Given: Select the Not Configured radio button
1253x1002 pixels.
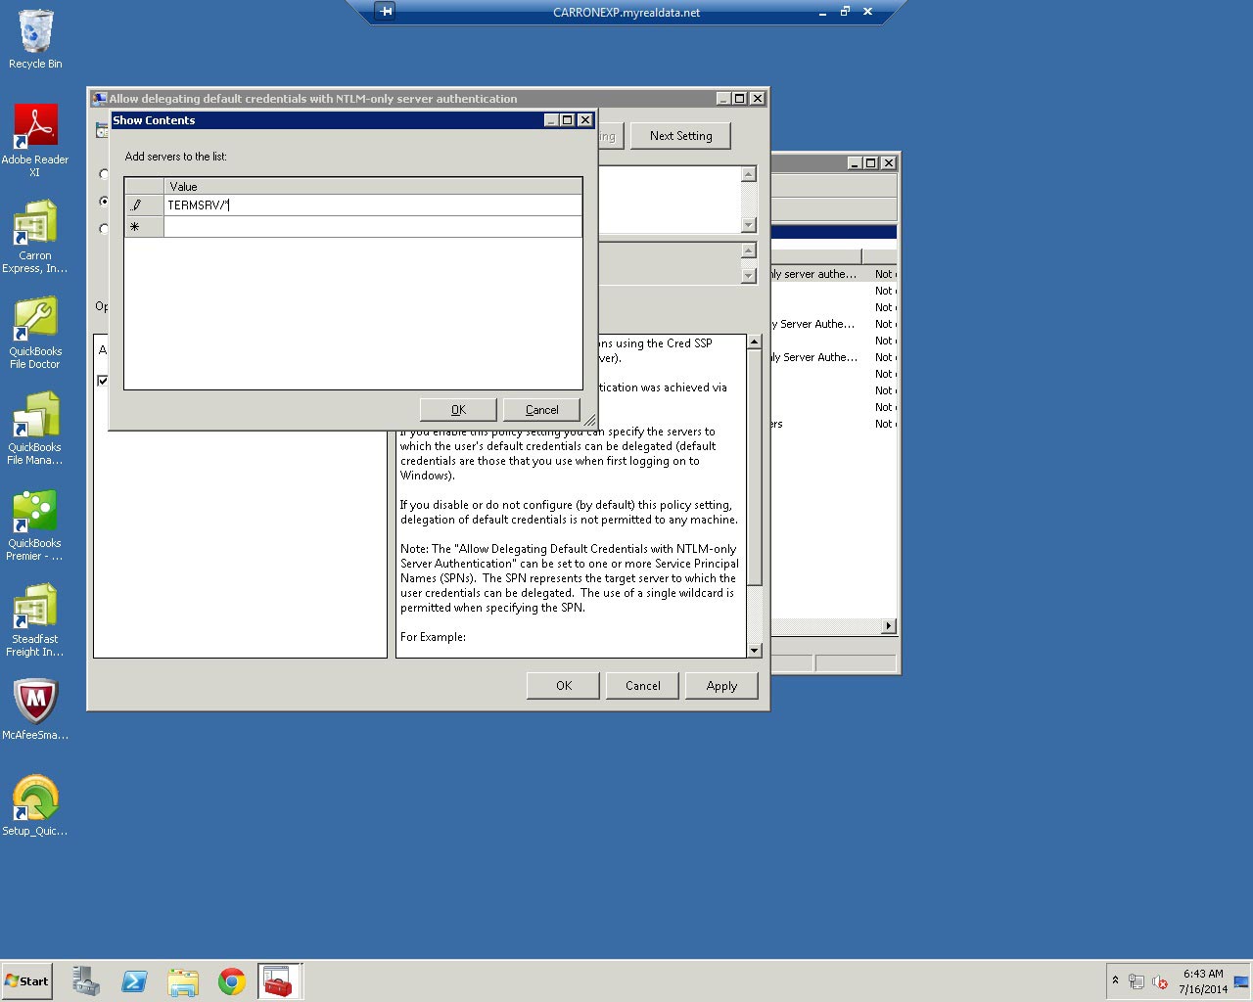Looking at the screenshot, I should (104, 174).
